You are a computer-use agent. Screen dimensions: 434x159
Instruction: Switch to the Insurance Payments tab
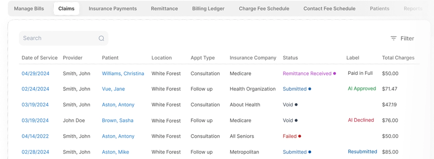tap(113, 8)
